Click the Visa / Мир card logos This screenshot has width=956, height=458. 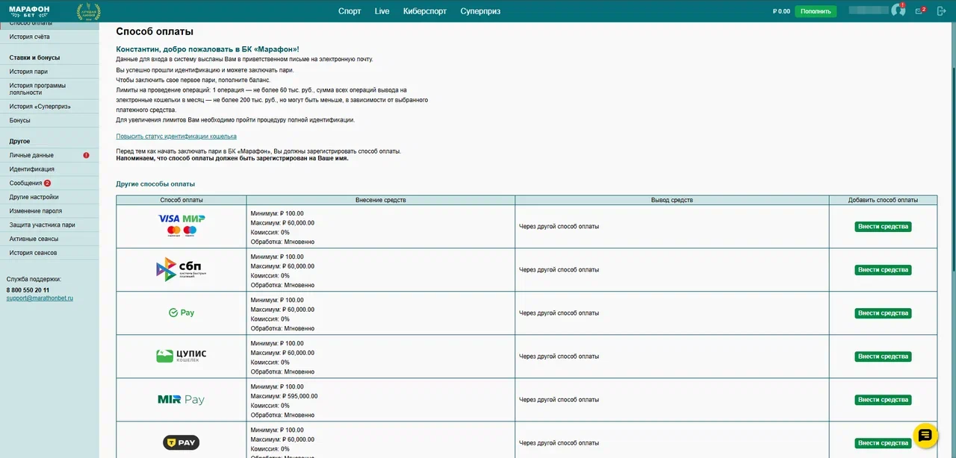tap(181, 225)
